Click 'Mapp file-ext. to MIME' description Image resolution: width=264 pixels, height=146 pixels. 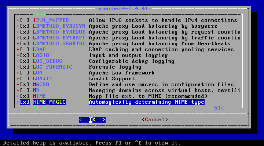[148, 96]
